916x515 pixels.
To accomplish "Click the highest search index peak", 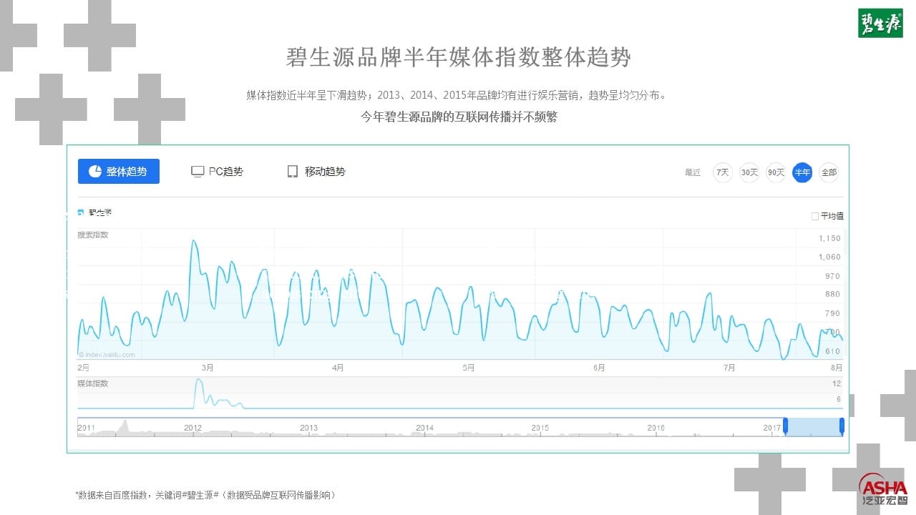I will 193,242.
